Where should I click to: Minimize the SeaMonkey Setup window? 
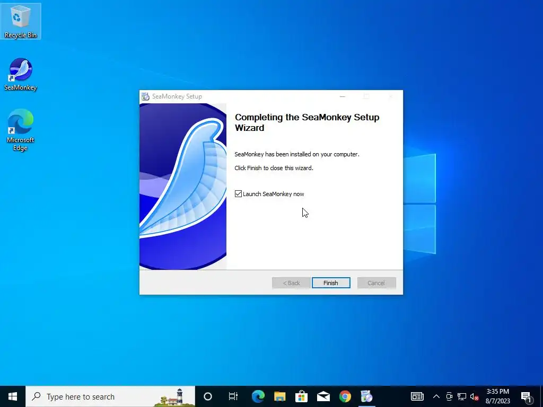pos(343,96)
